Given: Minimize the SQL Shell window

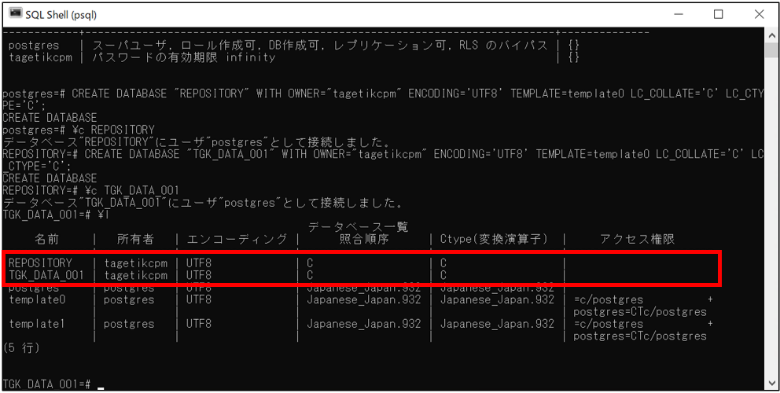Looking at the screenshot, I should pyautogui.click(x=678, y=14).
